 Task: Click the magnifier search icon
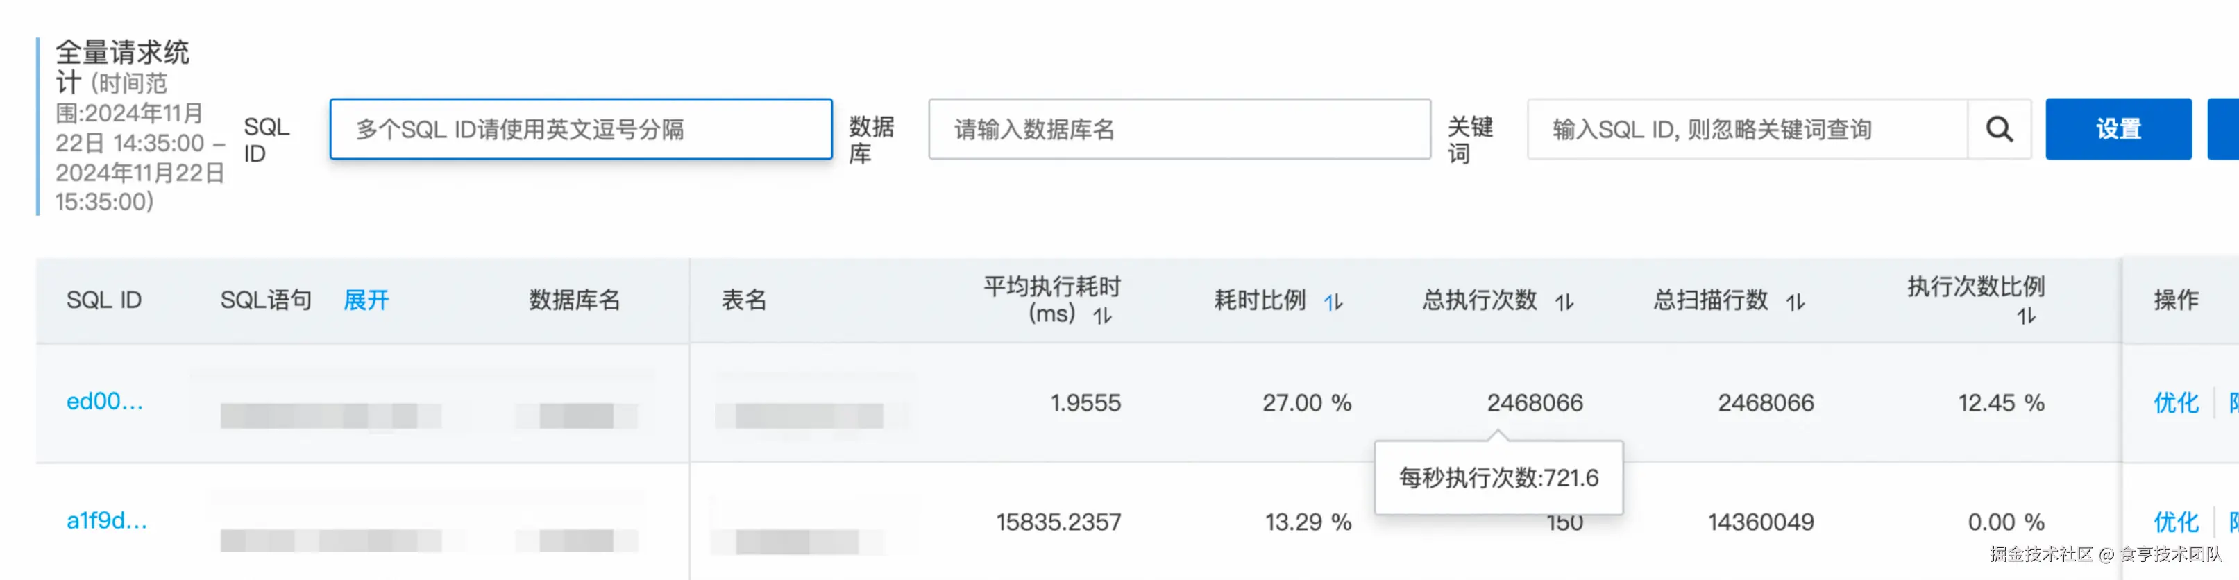[x=1998, y=129]
